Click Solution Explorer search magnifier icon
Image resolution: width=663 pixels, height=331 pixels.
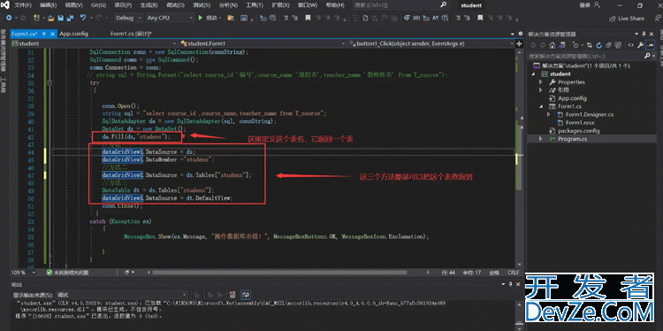tap(647, 56)
